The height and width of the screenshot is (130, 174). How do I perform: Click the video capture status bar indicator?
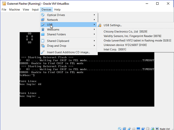click(143, 128)
